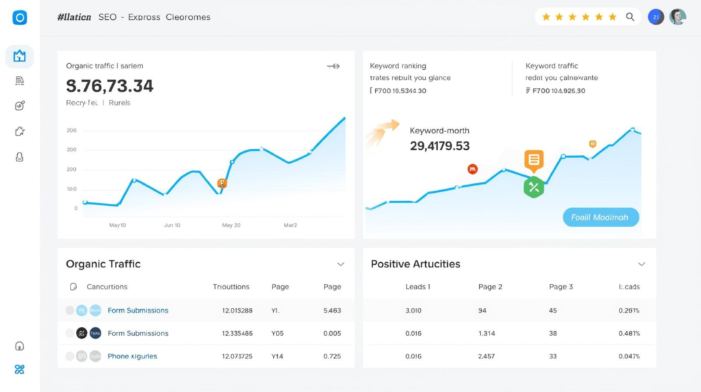Click the lower sidebar lock-home icon
701x392 pixels.
coord(19,346)
